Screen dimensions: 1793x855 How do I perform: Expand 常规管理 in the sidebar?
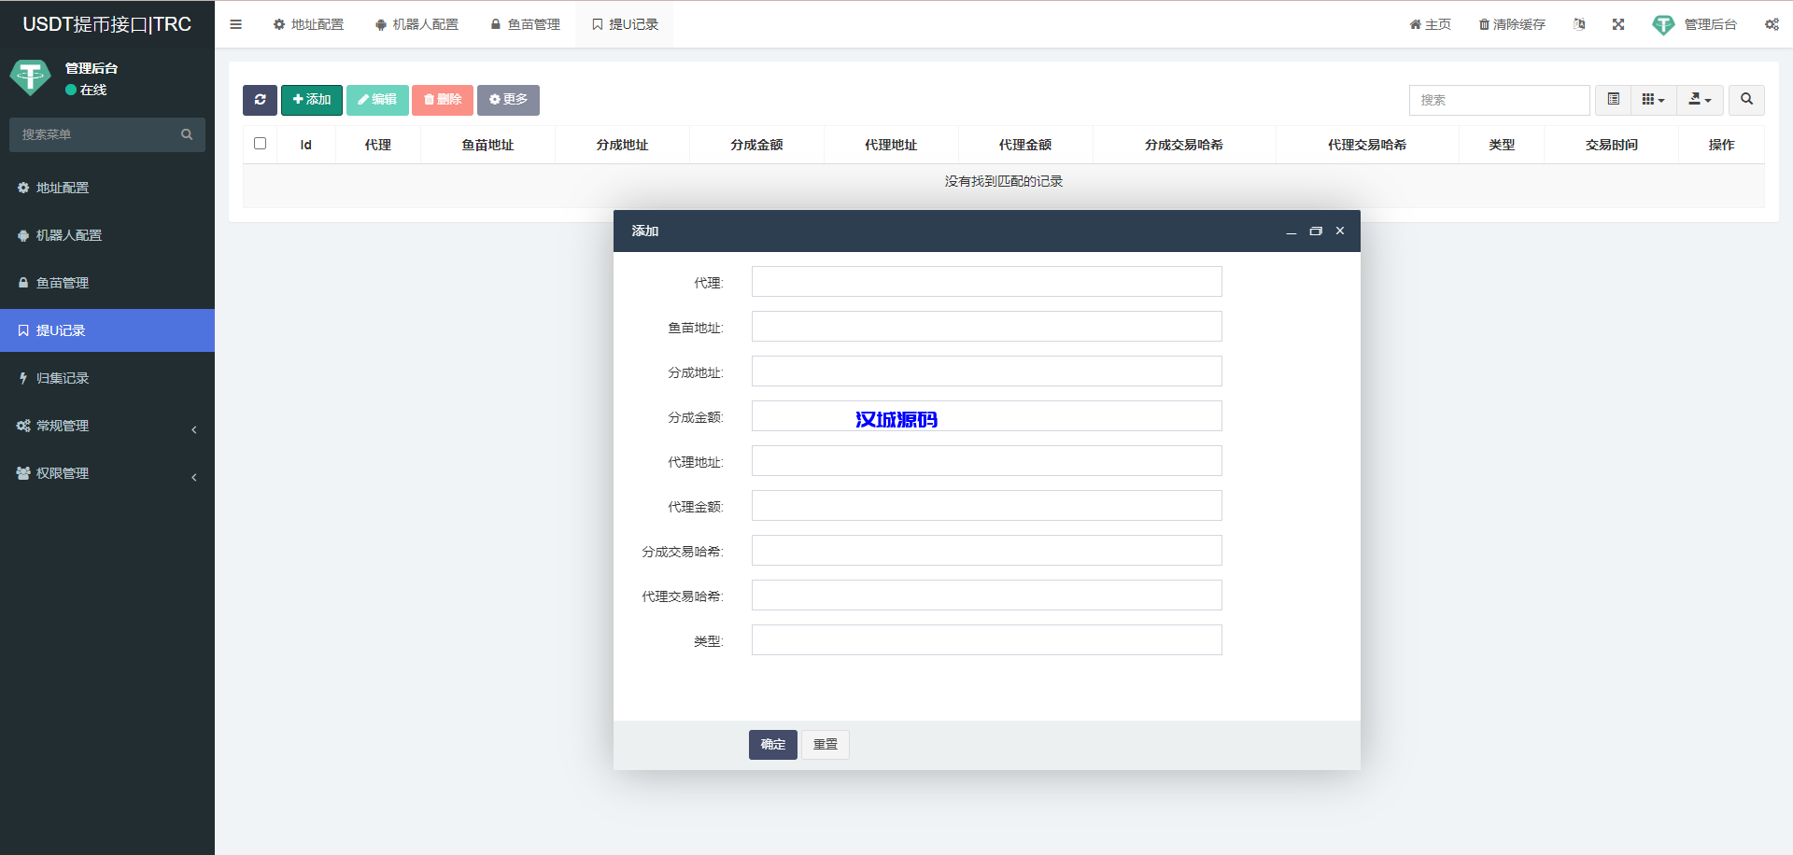tap(106, 426)
